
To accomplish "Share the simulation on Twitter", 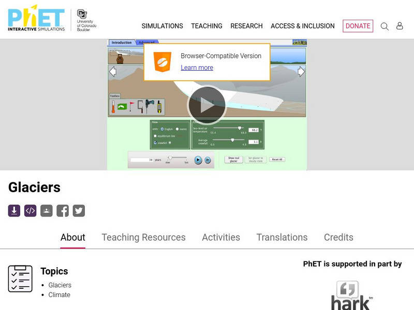I will click(79, 210).
